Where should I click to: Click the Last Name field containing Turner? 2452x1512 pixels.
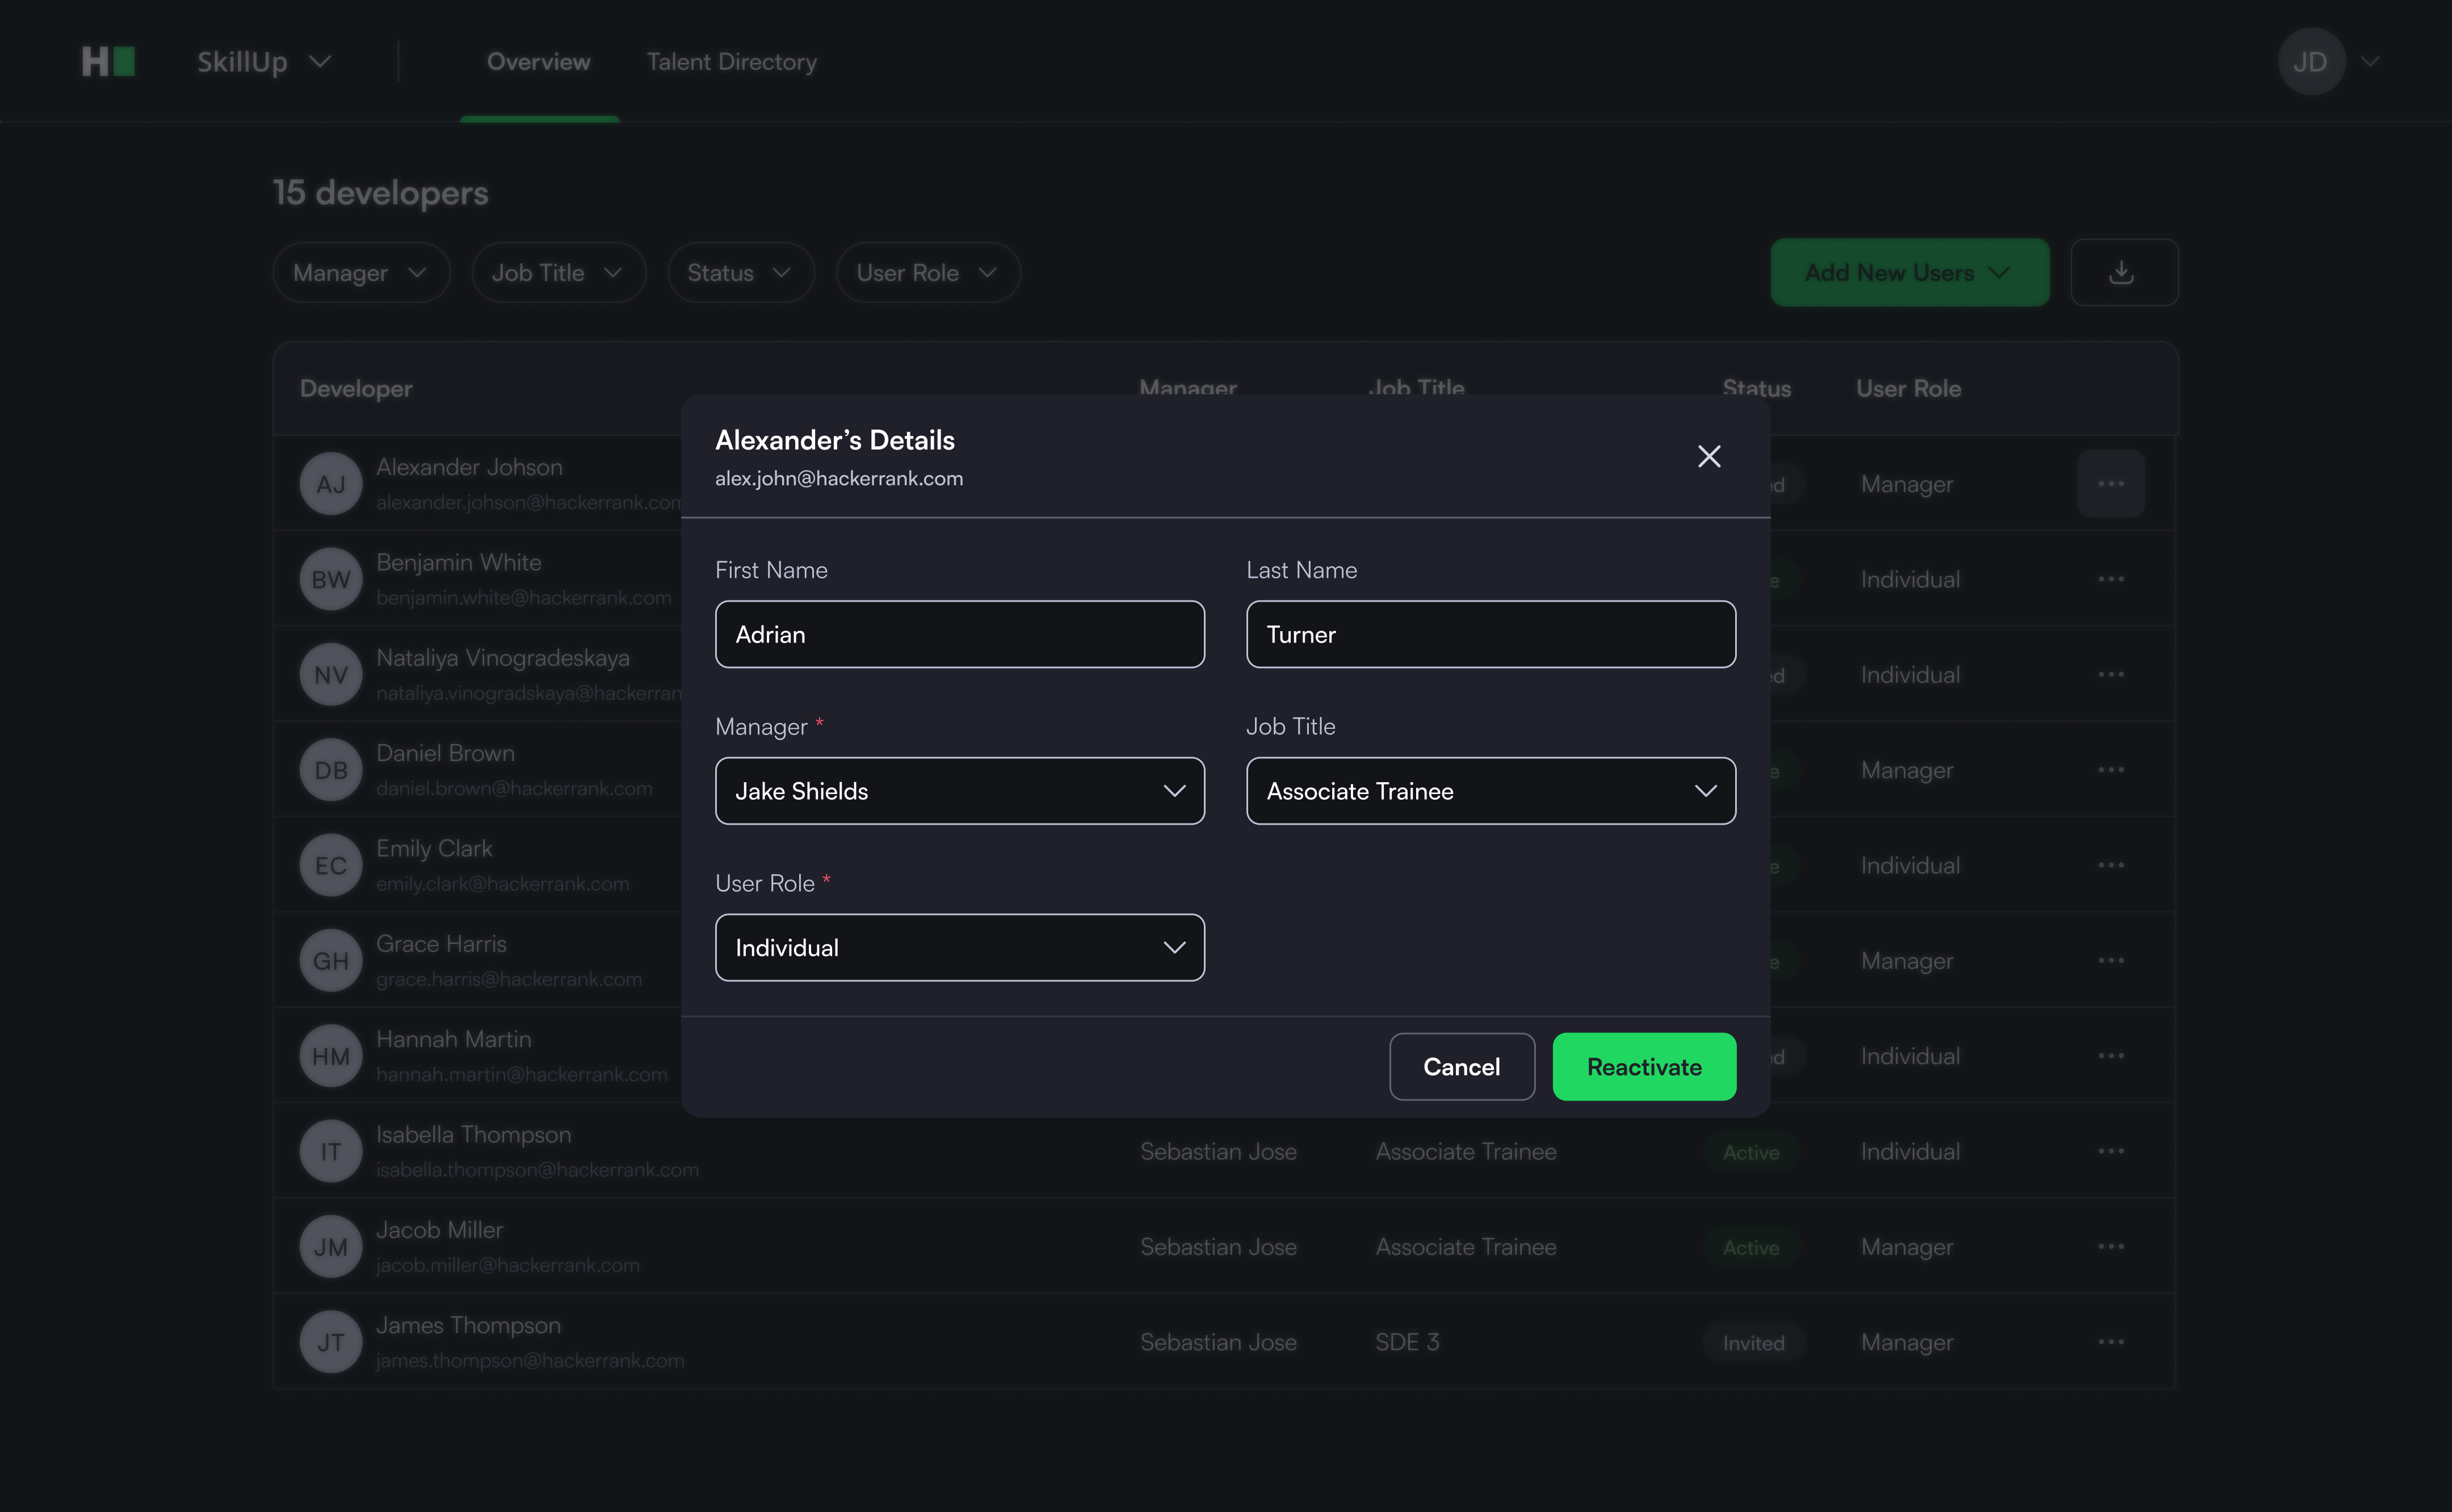[x=1490, y=635]
